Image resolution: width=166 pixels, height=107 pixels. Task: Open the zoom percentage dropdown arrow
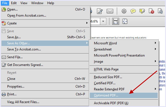(x=103, y=21)
